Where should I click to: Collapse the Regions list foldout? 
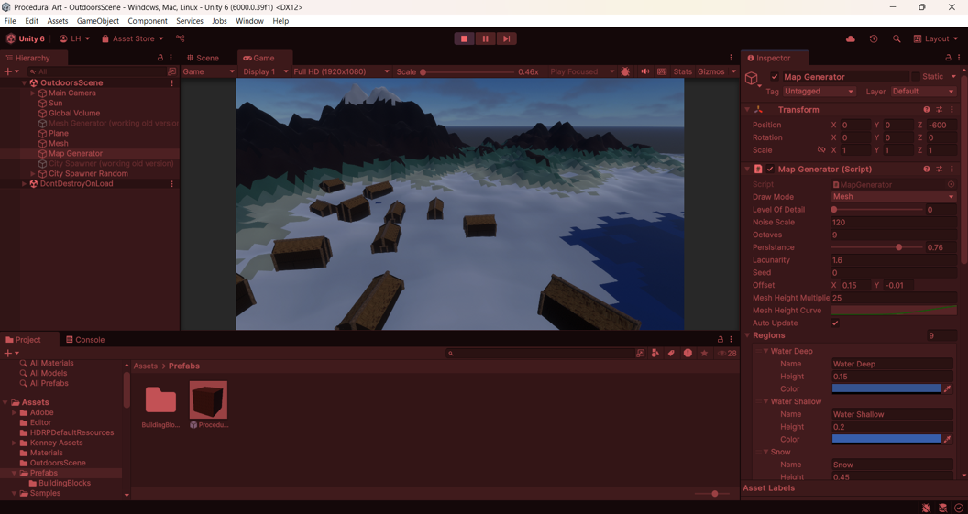(747, 335)
